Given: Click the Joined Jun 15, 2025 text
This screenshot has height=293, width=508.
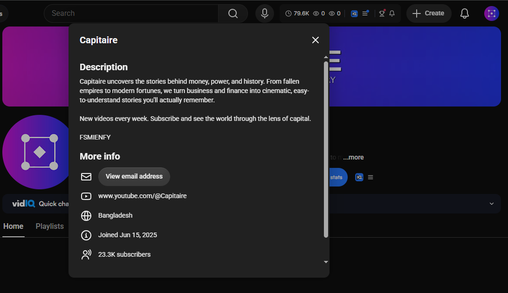Looking at the screenshot, I should 128,235.
